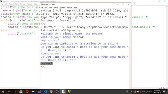Open the Debug menu in Python Shell

coord(56,8)
